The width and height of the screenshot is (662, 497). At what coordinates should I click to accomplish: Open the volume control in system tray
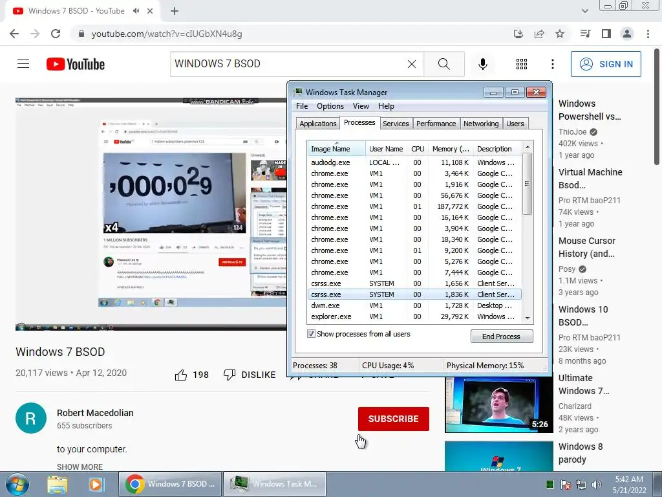tap(597, 485)
